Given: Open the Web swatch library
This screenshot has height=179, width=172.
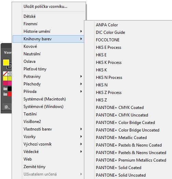Looking at the screenshot, I should [48, 159].
